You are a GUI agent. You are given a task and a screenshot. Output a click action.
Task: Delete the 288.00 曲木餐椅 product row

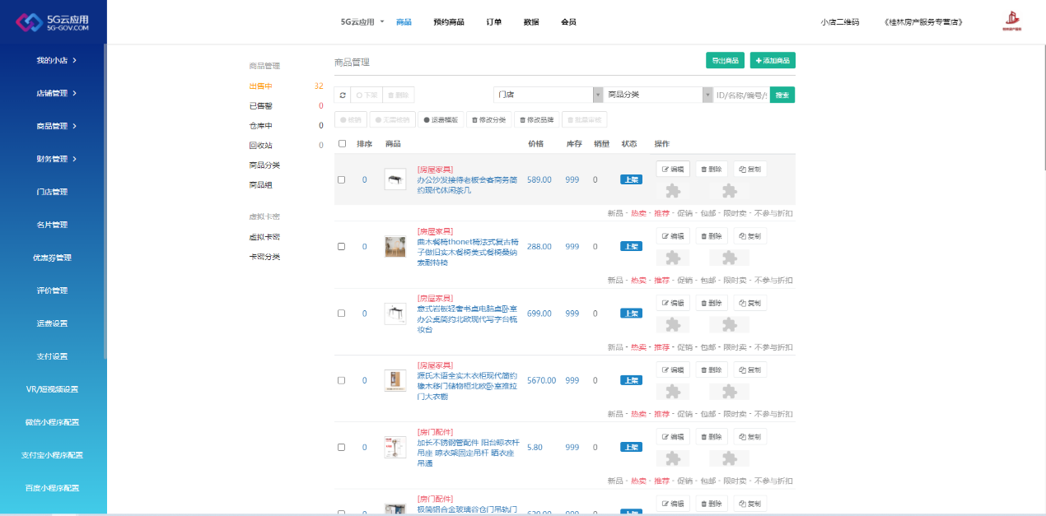tap(711, 236)
